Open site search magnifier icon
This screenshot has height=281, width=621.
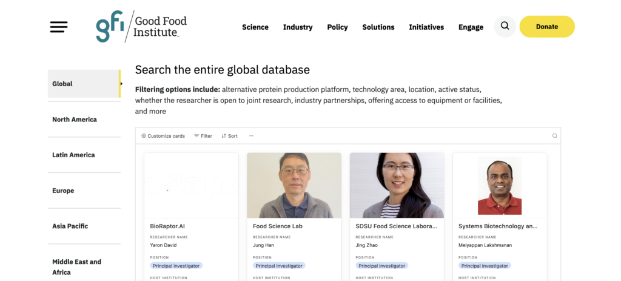pos(505,27)
